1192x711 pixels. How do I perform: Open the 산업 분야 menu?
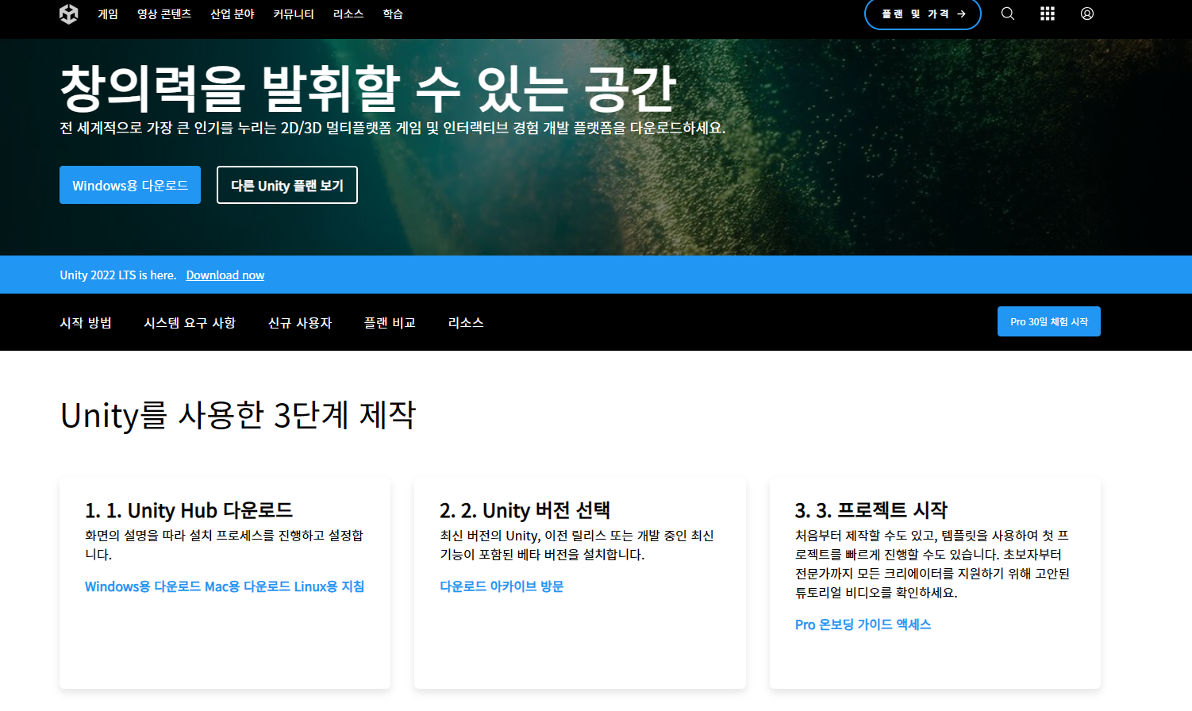click(233, 14)
